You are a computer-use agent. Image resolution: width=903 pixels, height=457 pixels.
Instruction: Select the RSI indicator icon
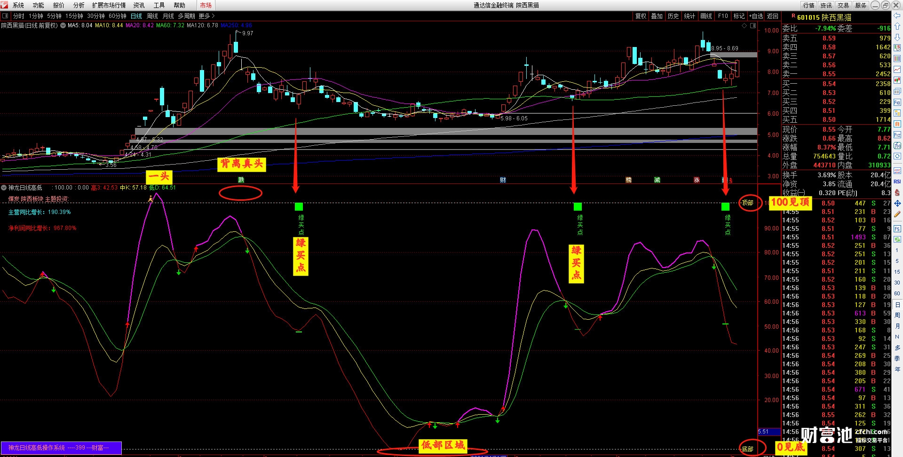coord(897,181)
